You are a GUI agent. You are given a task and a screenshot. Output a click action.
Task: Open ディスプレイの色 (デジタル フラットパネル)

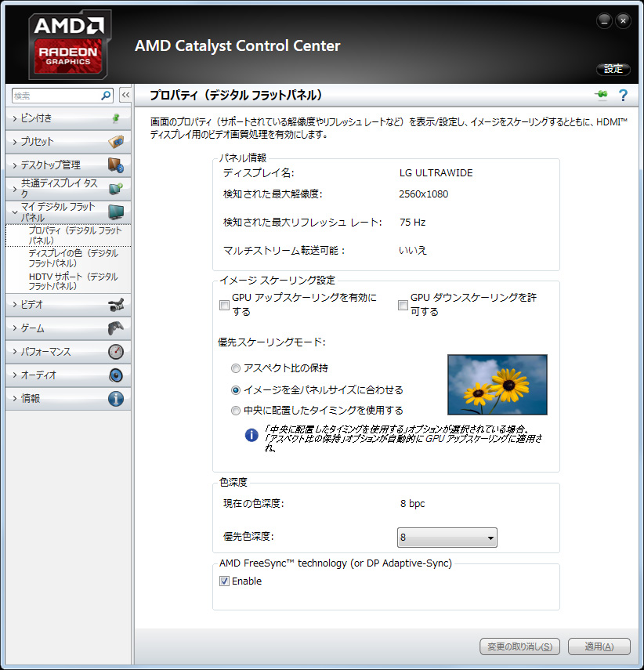click(x=74, y=258)
